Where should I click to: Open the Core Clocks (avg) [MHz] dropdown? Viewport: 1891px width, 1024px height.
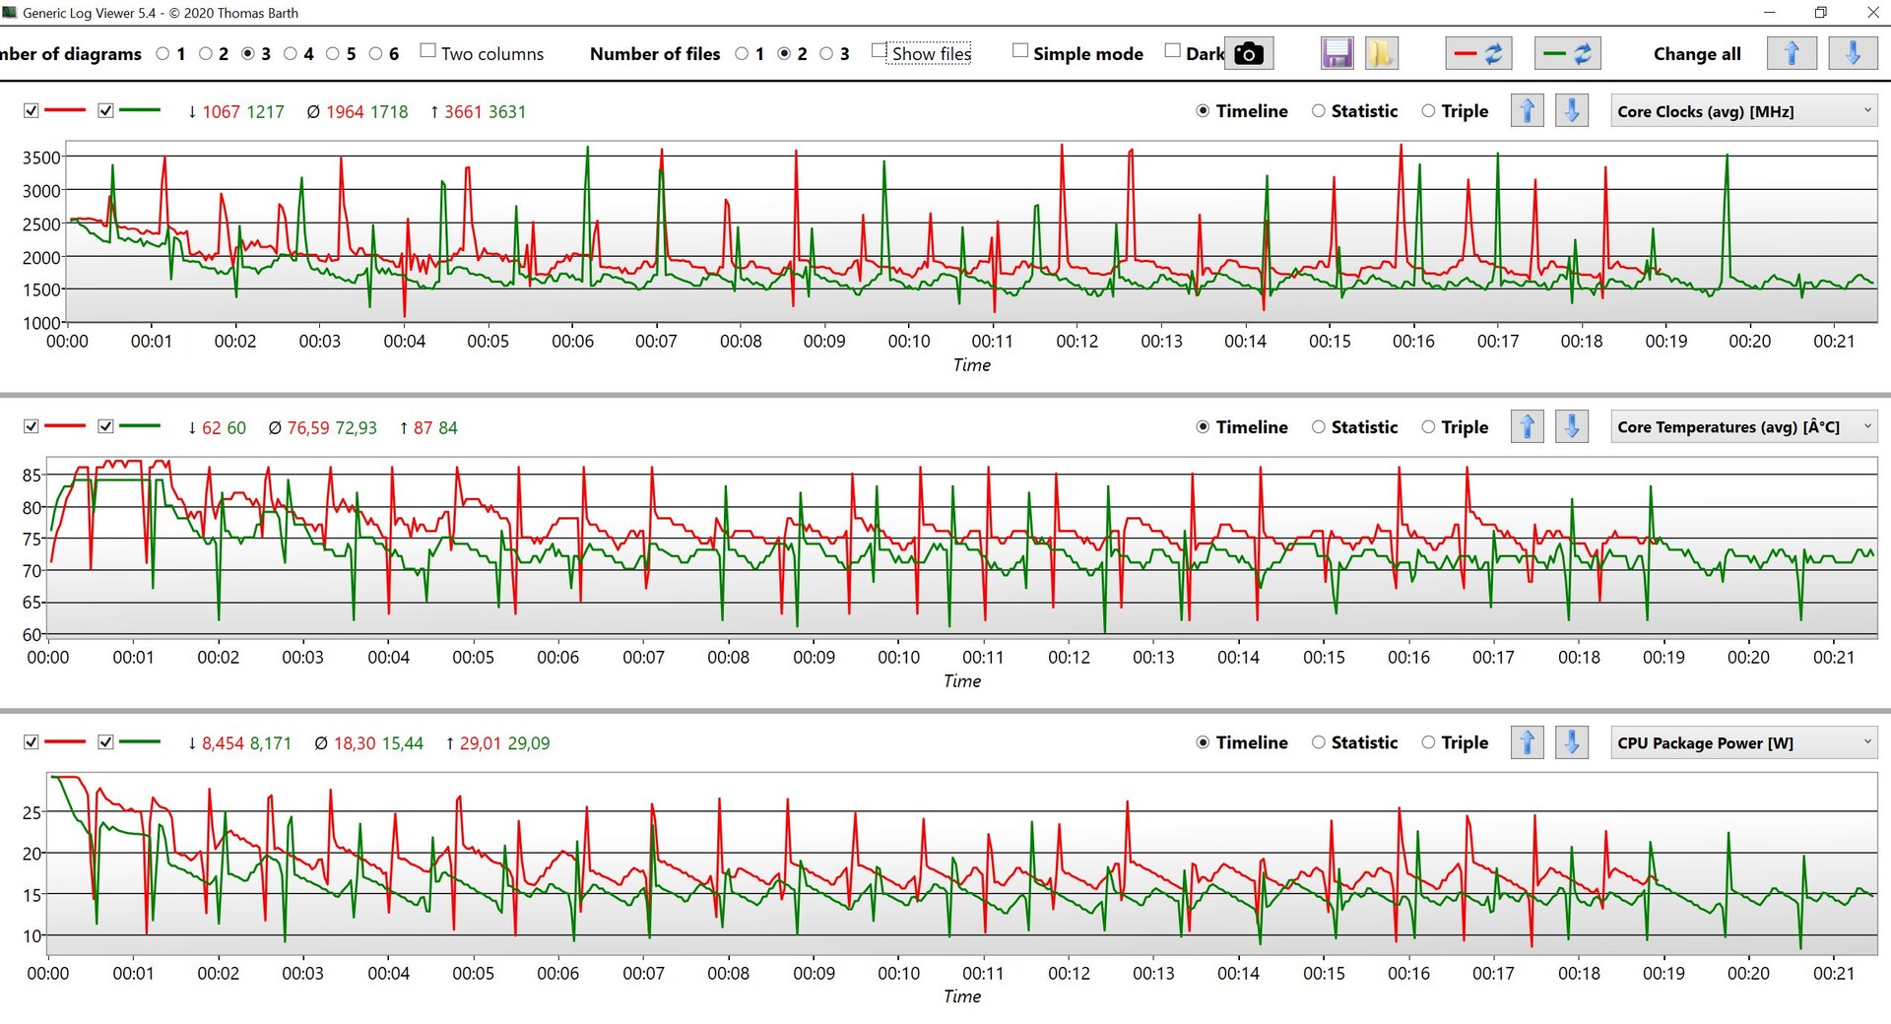(1743, 111)
